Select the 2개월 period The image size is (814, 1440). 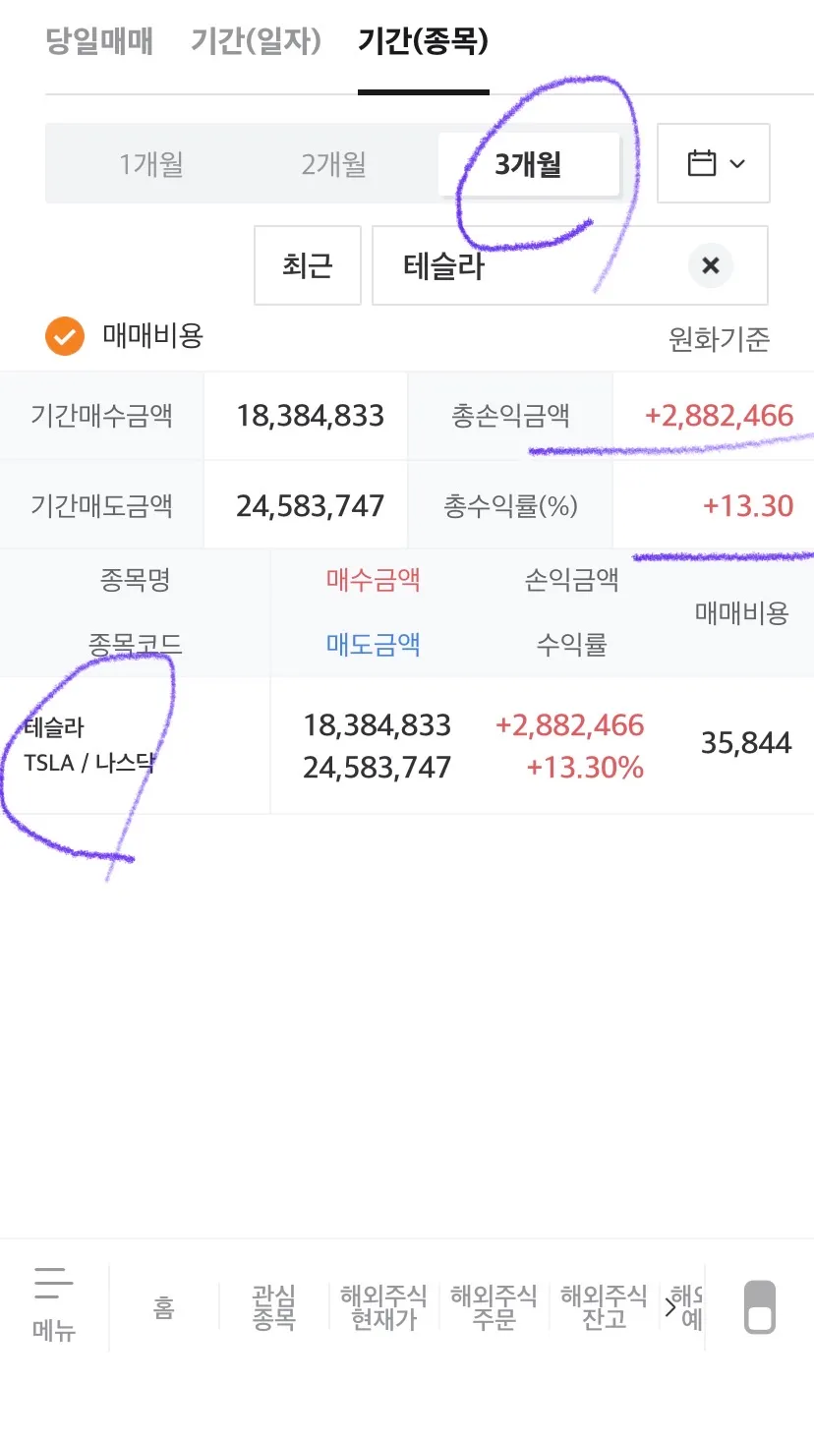334,164
